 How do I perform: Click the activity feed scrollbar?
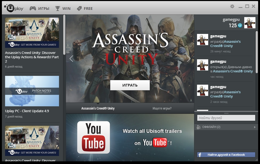click(257, 52)
